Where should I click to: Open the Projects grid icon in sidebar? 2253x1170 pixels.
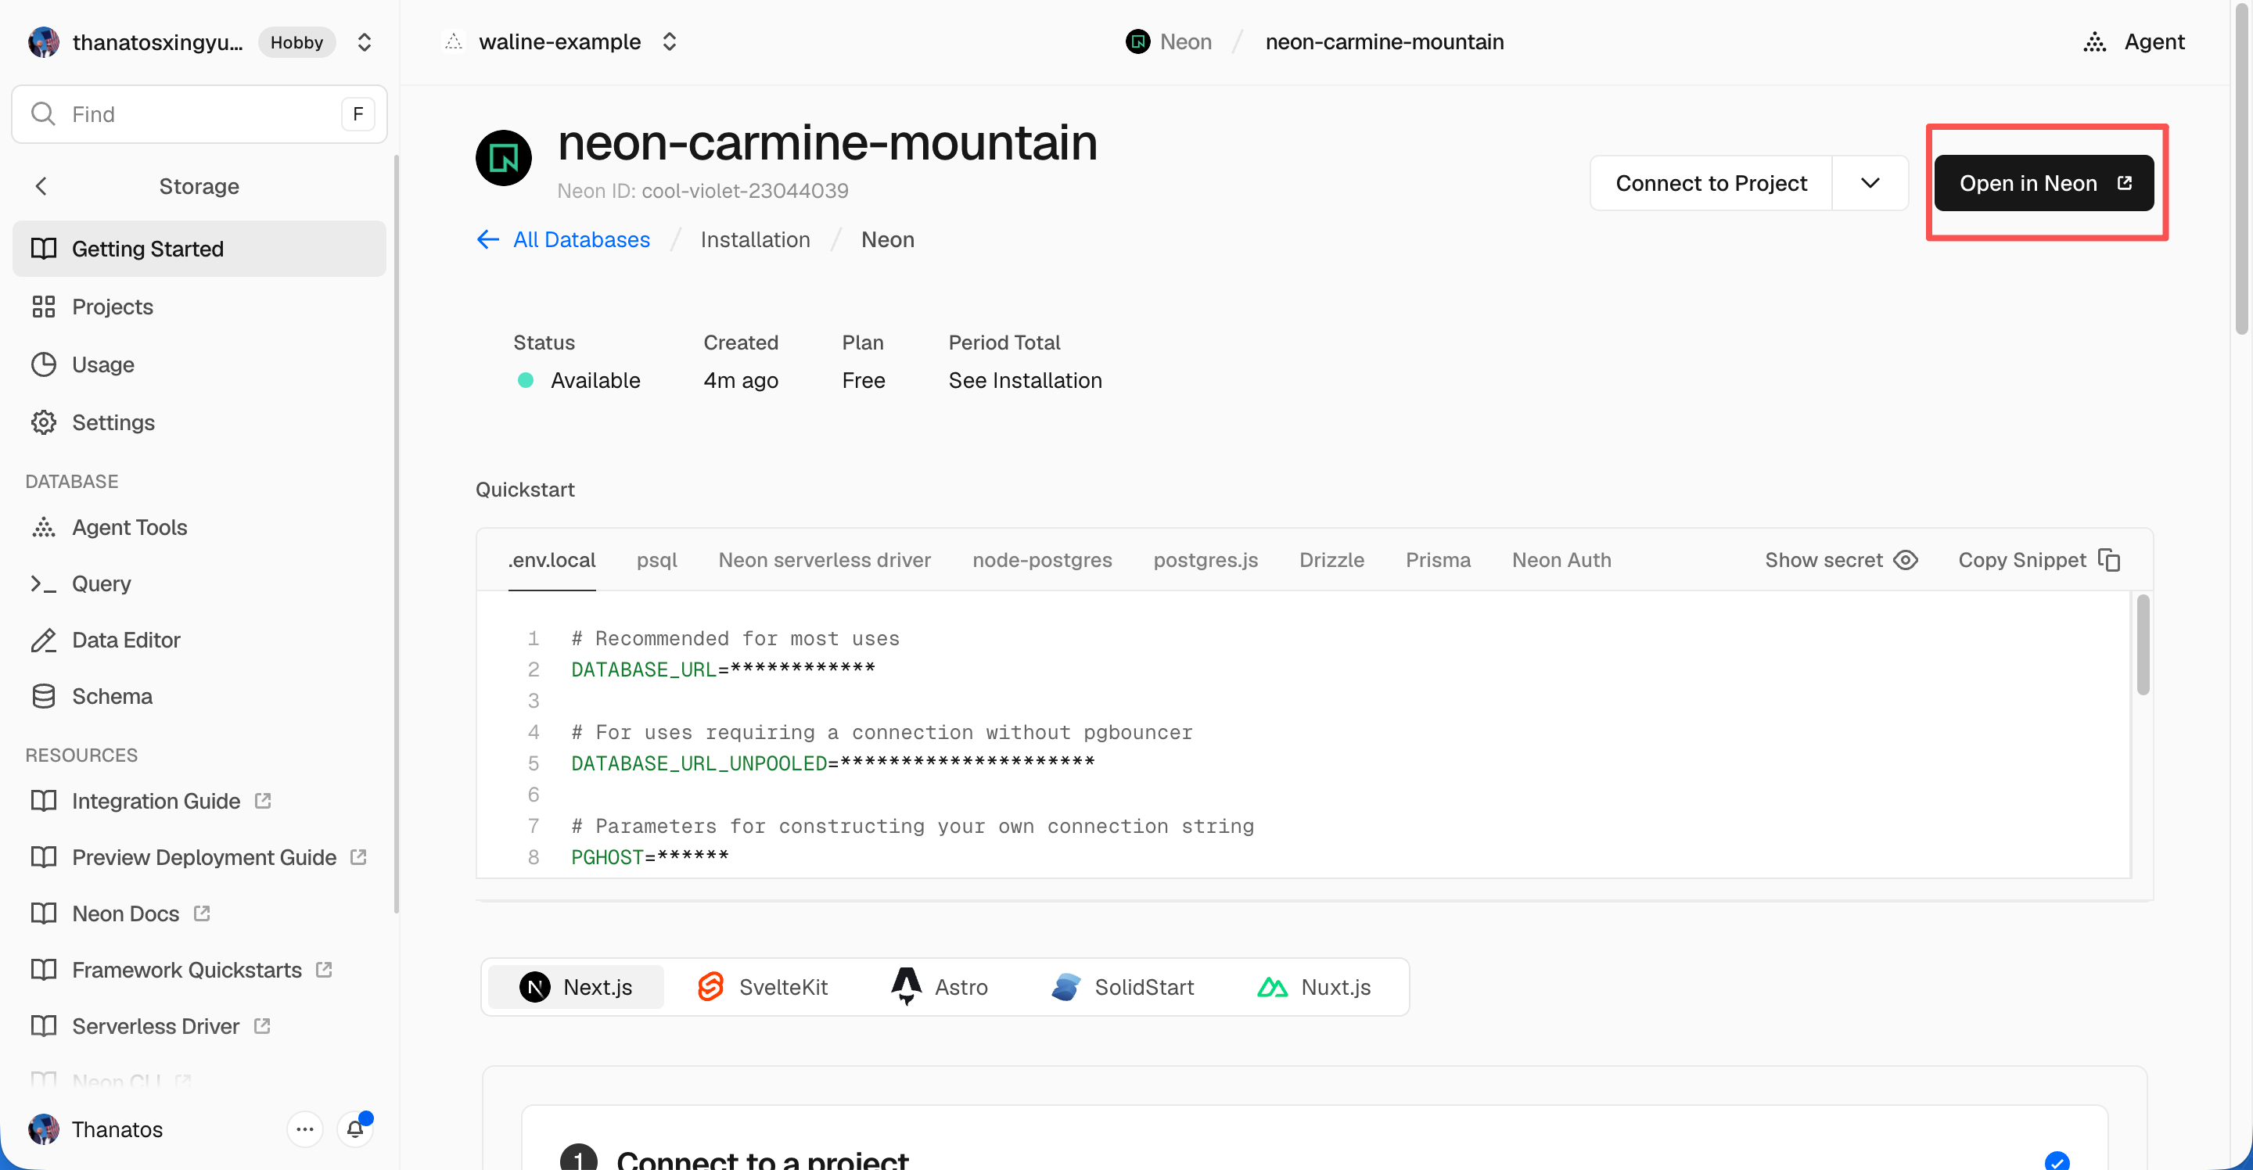coord(43,307)
